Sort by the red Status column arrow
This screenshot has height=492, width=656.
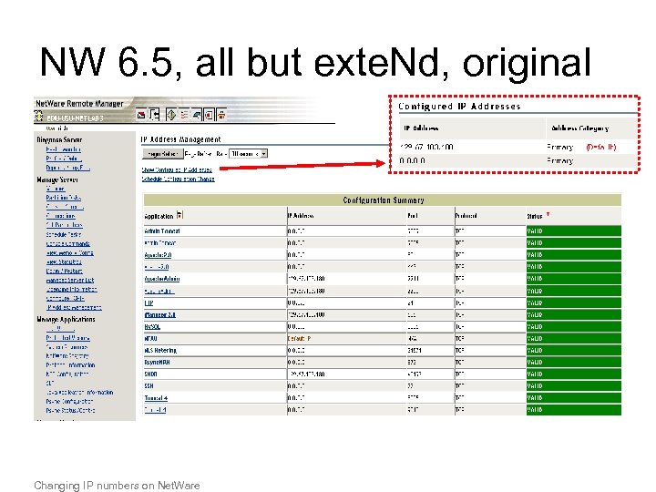tap(548, 214)
